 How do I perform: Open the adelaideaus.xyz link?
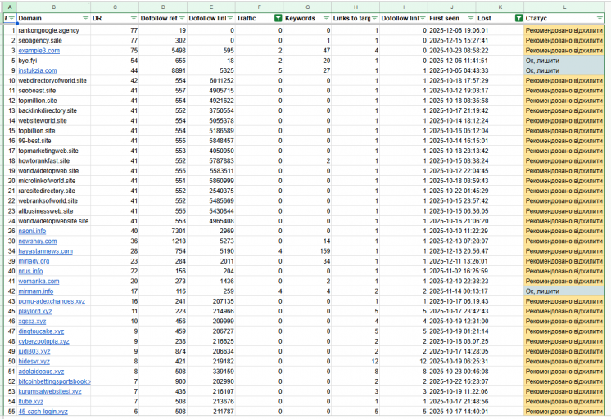pos(41,372)
